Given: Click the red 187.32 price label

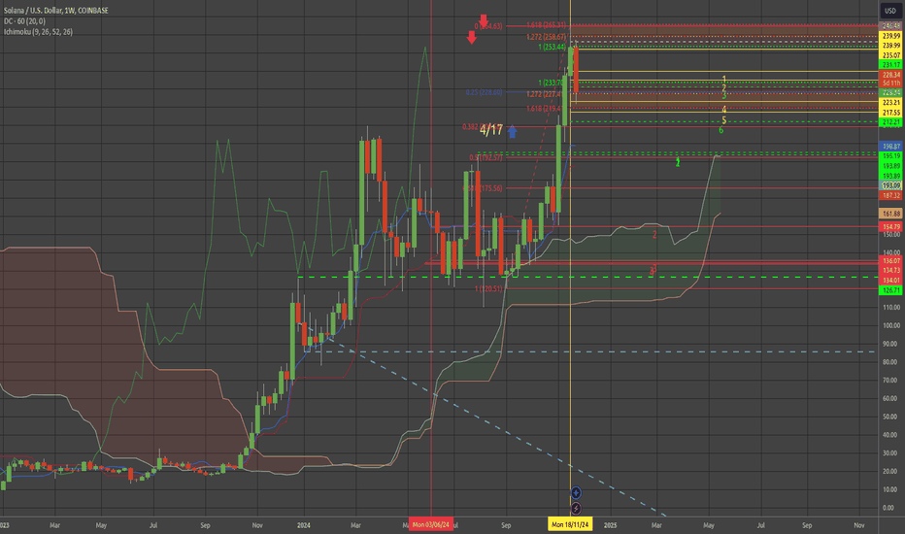Looking at the screenshot, I should pos(890,196).
